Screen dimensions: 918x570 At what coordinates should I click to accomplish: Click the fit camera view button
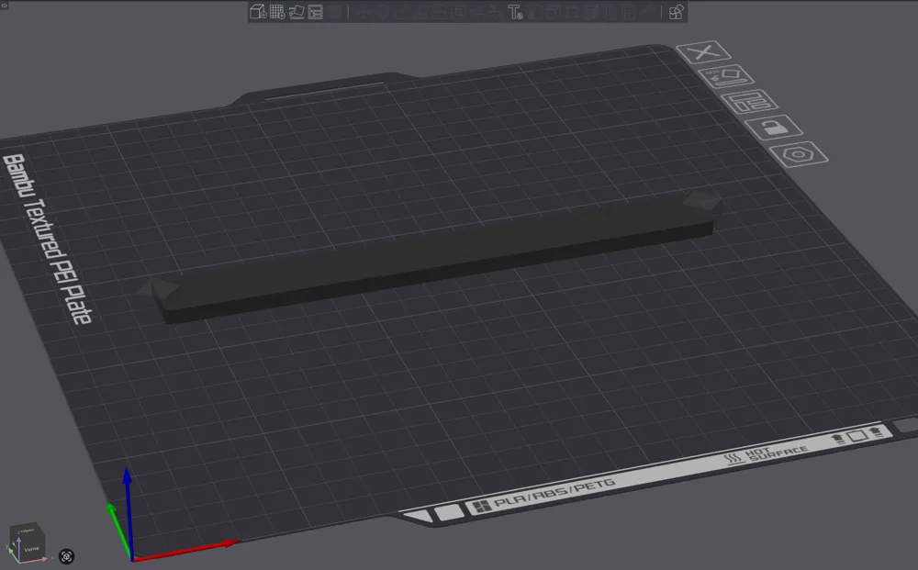click(67, 556)
